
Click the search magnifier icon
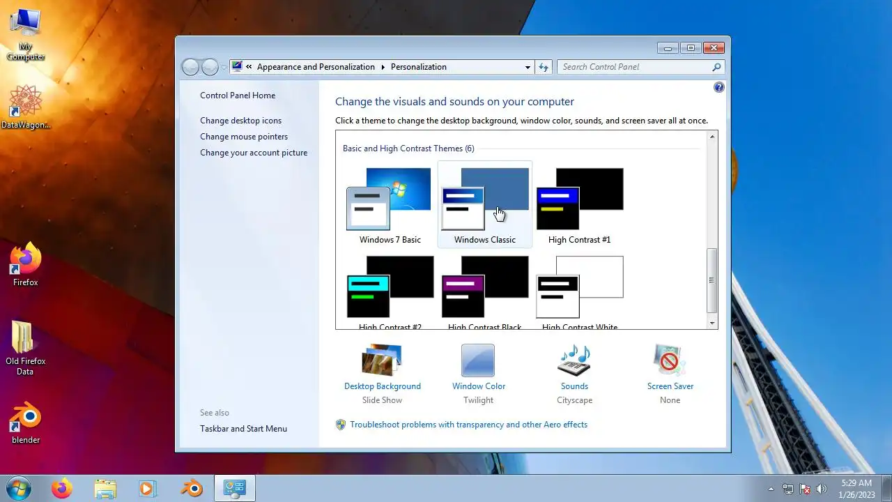716,67
